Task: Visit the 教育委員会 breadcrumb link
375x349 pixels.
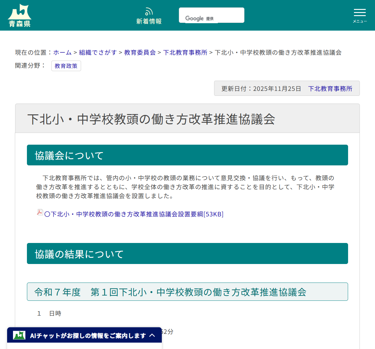Action: coord(140,53)
